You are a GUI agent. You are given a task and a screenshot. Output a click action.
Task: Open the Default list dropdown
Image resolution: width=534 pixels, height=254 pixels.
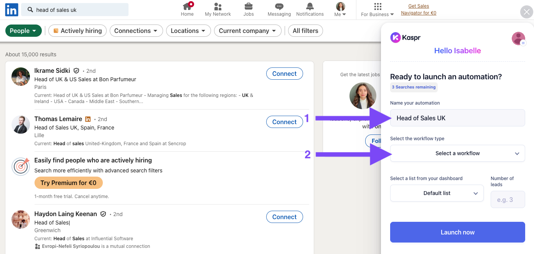pyautogui.click(x=437, y=193)
